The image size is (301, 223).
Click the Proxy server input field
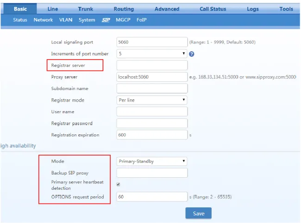click(x=152, y=77)
